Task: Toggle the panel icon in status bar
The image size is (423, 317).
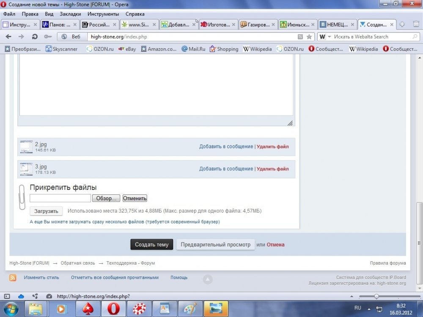Action: pyautogui.click(x=7, y=296)
